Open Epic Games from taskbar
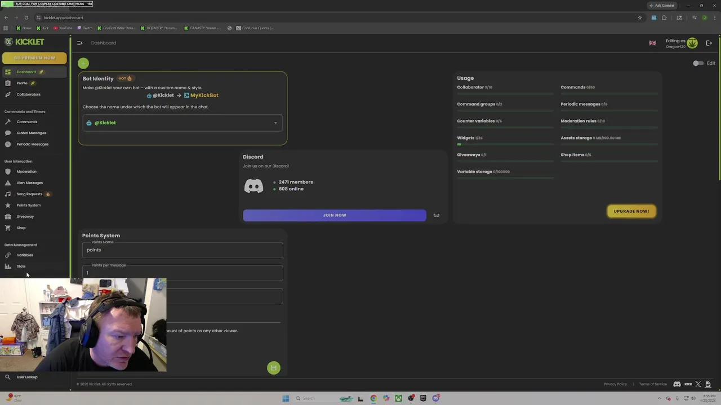 click(423, 398)
